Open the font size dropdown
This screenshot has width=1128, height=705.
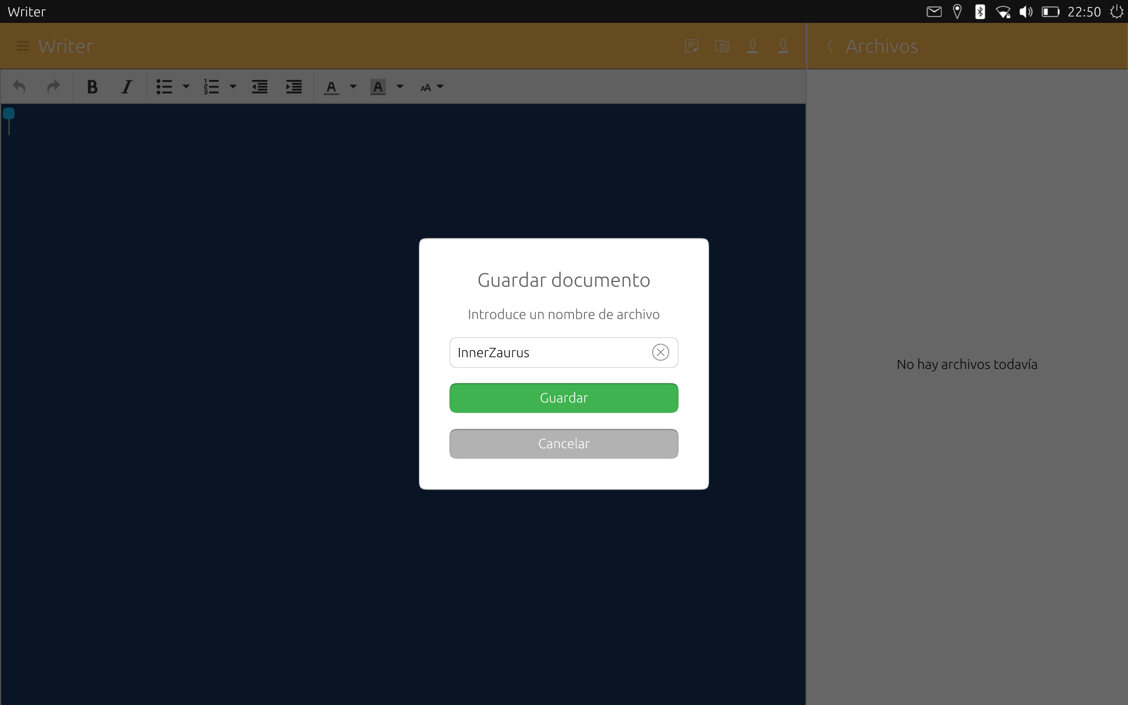point(432,87)
